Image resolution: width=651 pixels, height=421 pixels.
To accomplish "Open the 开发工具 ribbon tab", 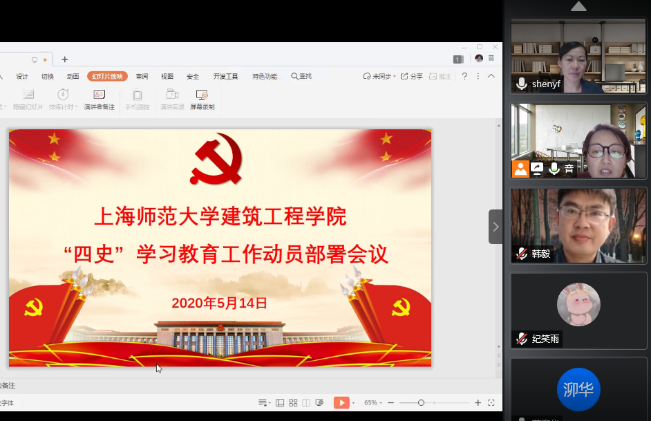I will tap(225, 77).
